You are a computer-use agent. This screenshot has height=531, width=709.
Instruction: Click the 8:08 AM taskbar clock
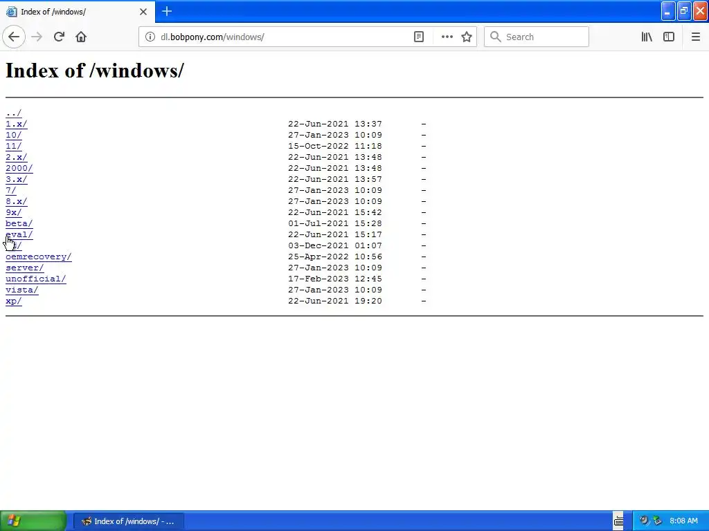683,521
